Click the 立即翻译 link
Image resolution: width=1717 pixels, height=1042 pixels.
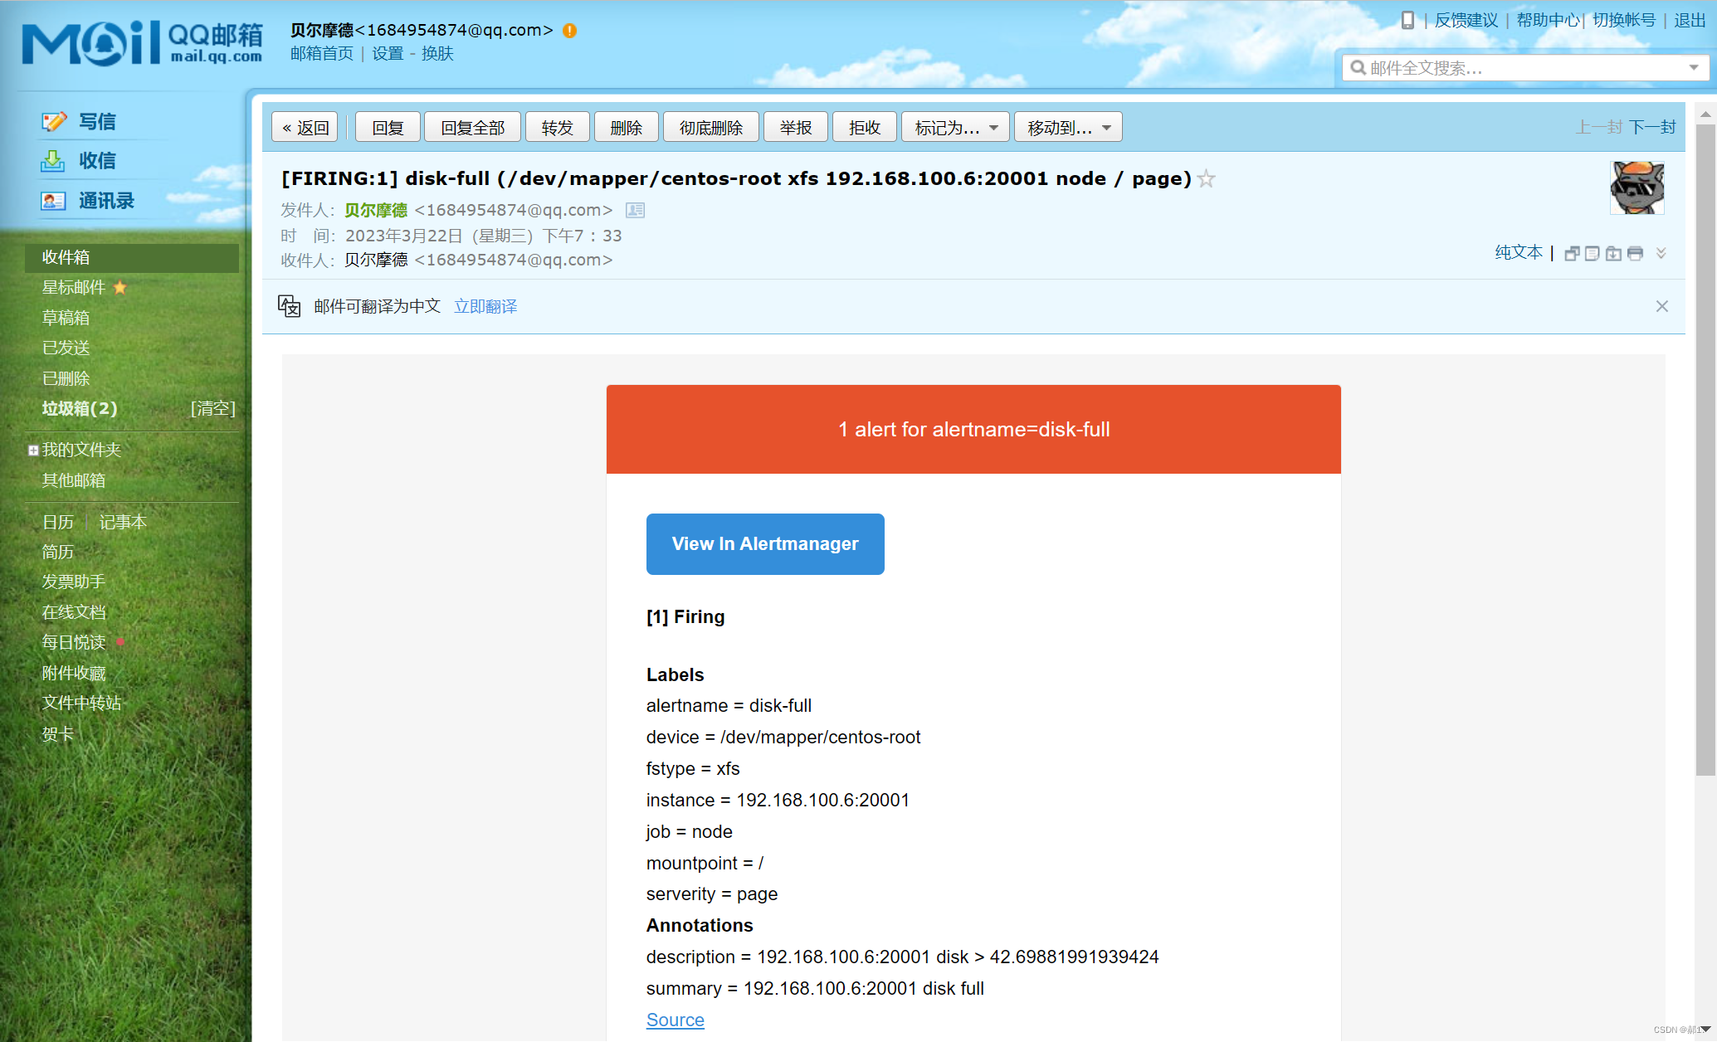point(485,306)
